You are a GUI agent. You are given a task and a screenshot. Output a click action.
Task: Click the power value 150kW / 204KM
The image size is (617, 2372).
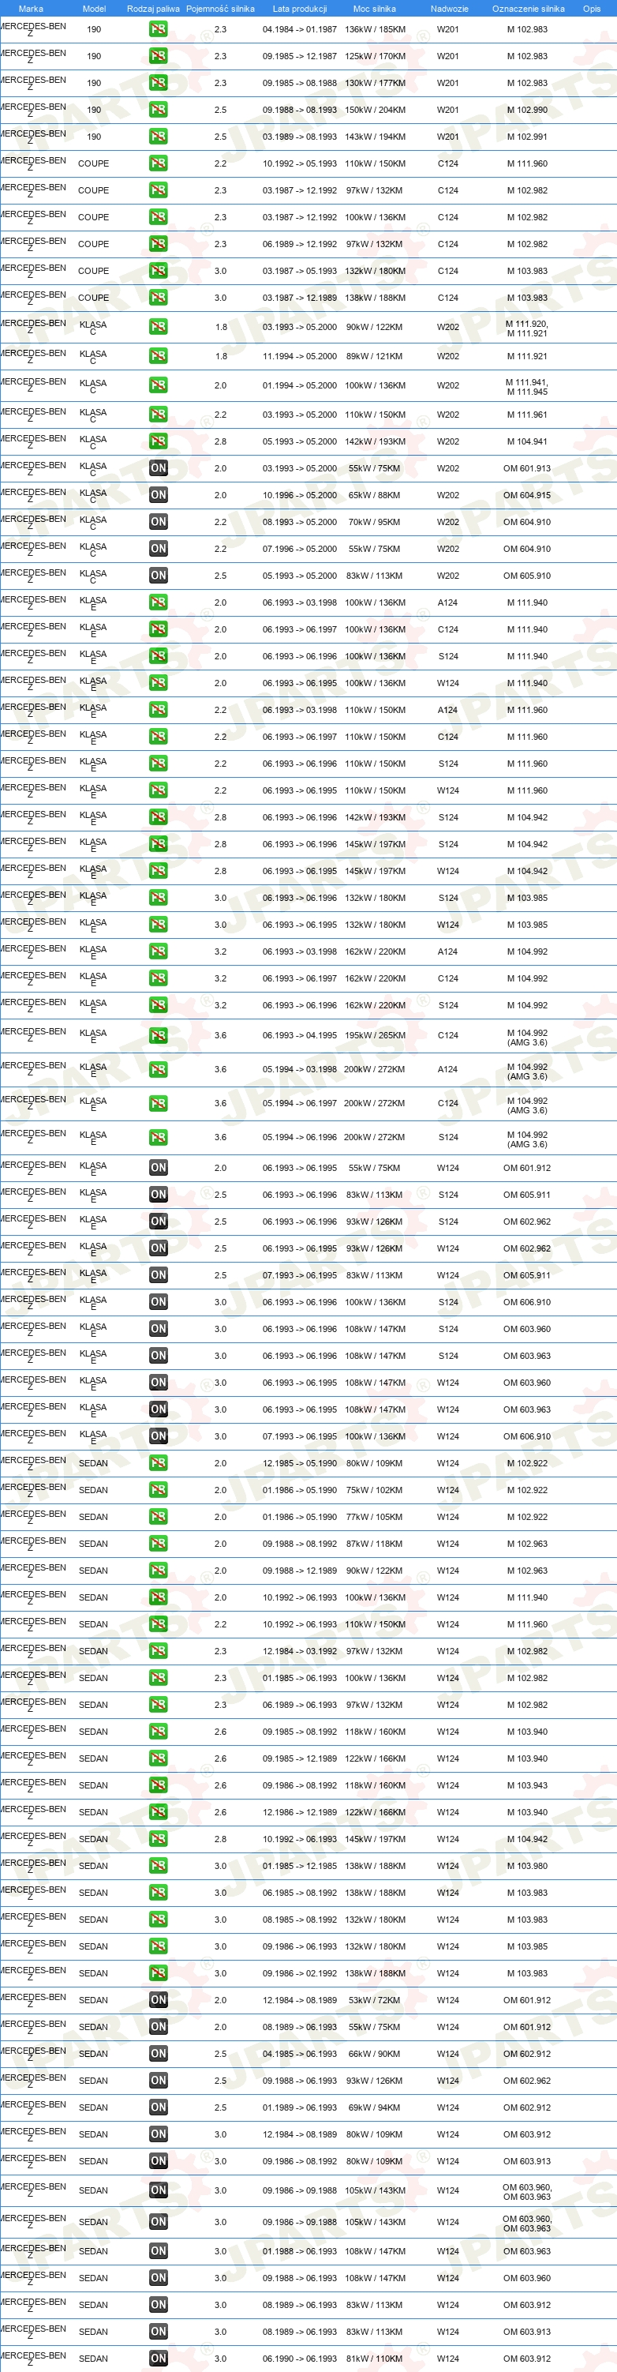374,110
